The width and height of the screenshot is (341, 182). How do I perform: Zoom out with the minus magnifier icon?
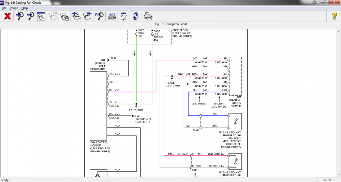click(30, 16)
